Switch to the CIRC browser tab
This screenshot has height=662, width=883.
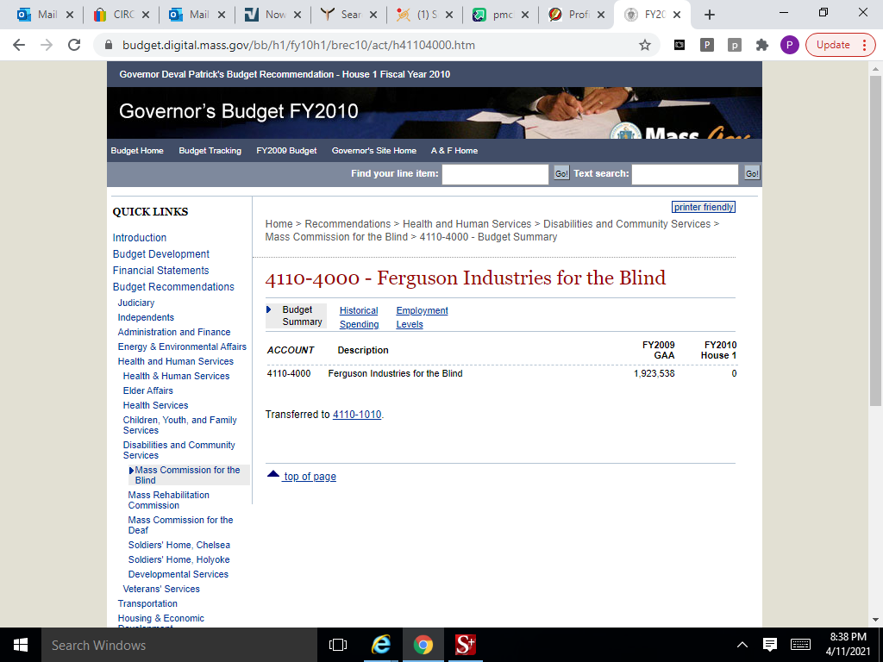tap(121, 16)
